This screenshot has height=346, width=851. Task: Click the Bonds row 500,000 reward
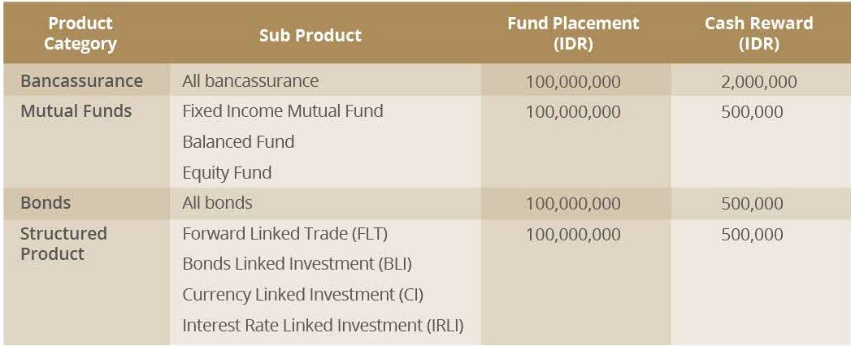click(x=752, y=204)
